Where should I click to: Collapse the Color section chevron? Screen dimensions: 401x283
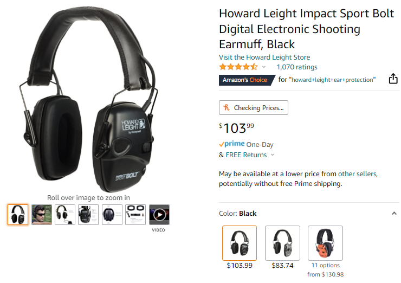point(394,214)
